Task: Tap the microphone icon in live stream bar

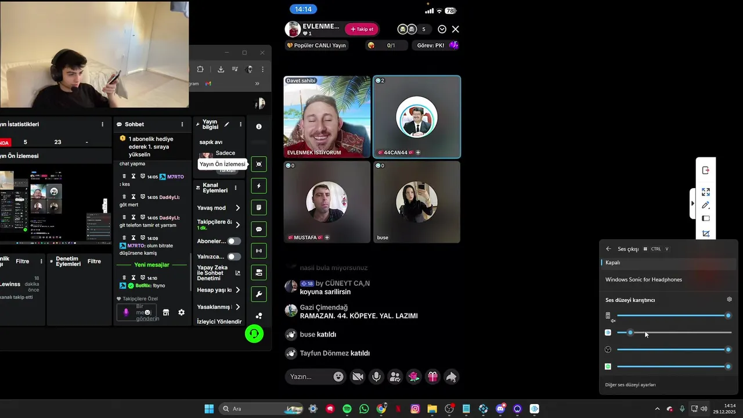Action: click(377, 377)
